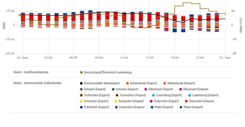Hide the Niederlande (Export) series
Image resolution: width=245 pixels, height=127 pixels.
point(142,83)
